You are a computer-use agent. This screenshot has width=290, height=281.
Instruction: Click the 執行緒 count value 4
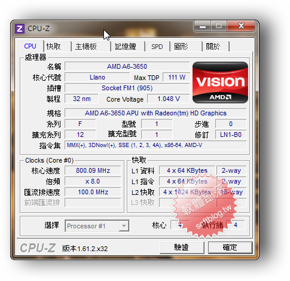click(236, 225)
